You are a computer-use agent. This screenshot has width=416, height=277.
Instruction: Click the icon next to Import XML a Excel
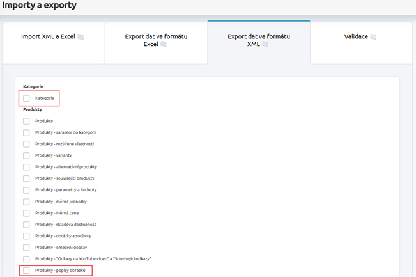point(81,37)
